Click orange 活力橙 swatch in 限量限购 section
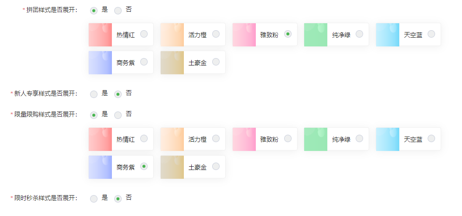This screenshot has height=216, width=462. coord(172,139)
